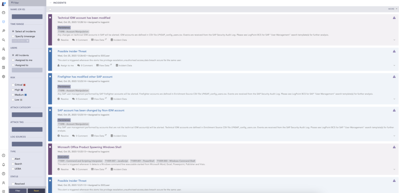Screen dimensions: 399x193
Task: Resolve the Technical IDM account incident
Action: pos(63,40)
